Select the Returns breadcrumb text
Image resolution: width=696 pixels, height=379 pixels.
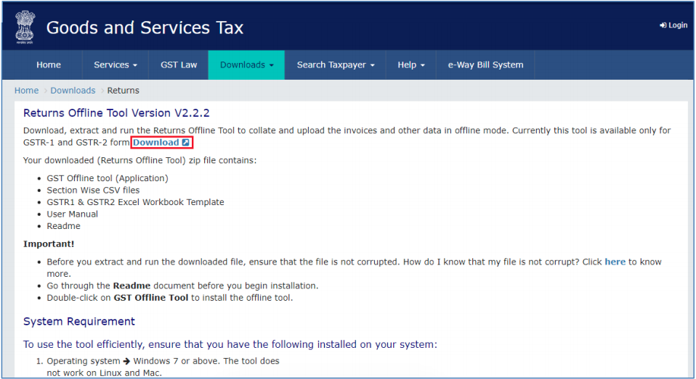click(x=123, y=91)
